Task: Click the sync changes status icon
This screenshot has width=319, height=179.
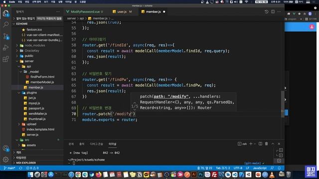Action: pyautogui.click(x=20, y=168)
